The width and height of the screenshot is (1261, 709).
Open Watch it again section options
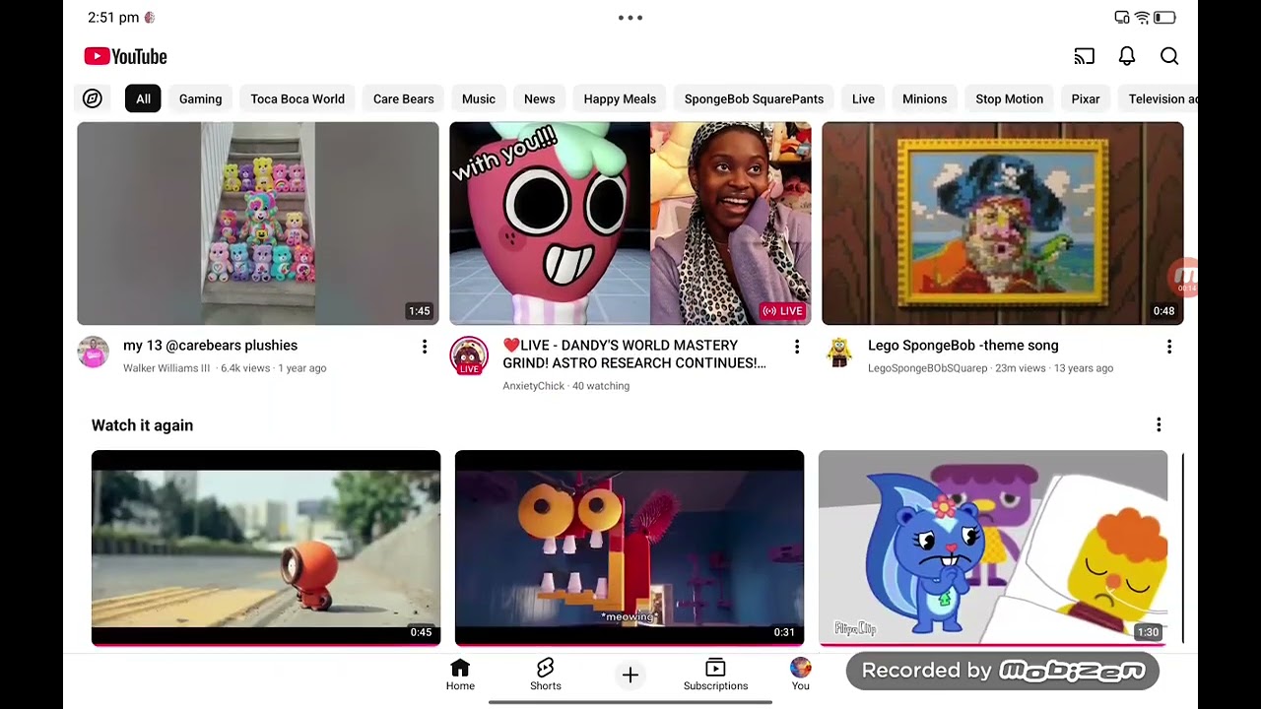click(1159, 424)
